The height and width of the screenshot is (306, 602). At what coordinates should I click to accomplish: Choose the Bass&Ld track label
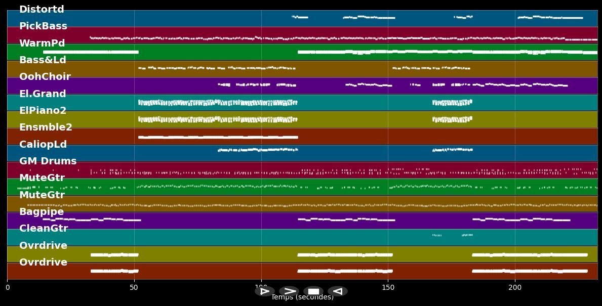43,60
